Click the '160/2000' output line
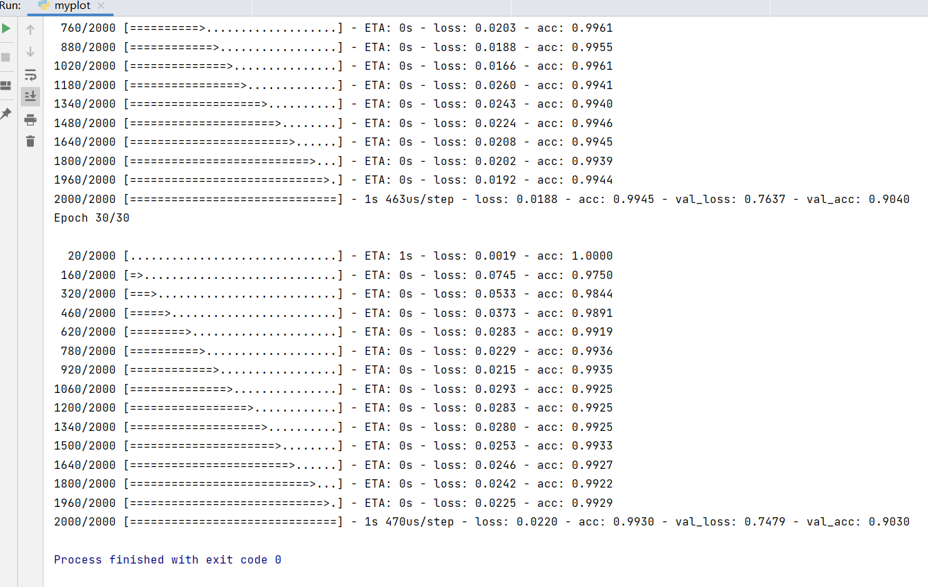This screenshot has width=928, height=587. [337, 276]
